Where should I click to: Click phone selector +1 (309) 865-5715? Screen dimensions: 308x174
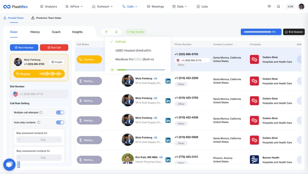point(192,60)
